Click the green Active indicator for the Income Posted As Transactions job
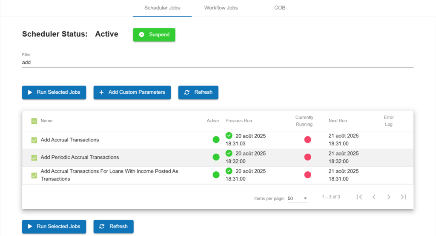 pos(216,175)
